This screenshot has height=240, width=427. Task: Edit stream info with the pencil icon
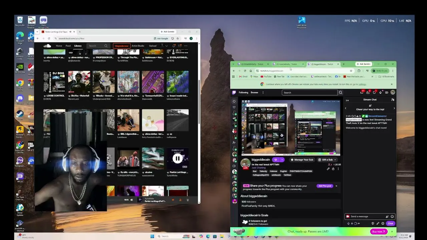pyautogui.click(x=328, y=169)
